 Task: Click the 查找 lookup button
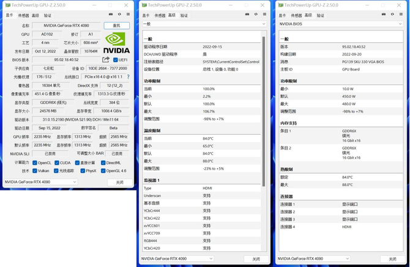(x=117, y=25)
